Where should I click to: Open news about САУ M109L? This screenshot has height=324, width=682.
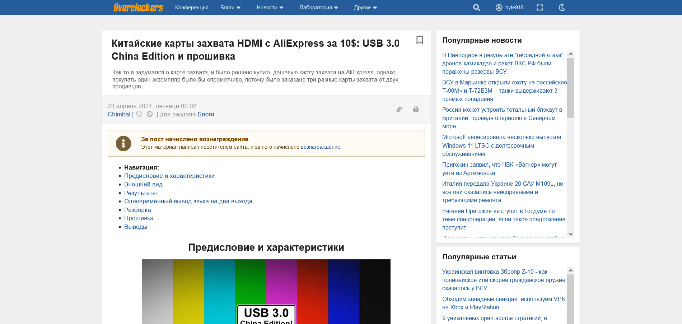tap(503, 192)
